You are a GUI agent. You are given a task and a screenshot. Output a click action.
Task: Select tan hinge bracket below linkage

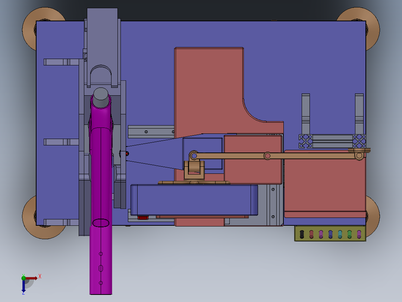coord(194,170)
